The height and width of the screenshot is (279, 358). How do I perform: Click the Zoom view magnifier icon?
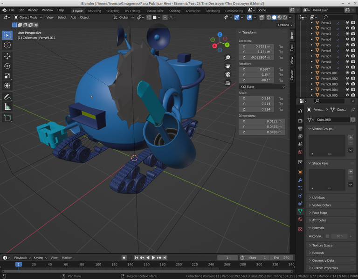tap(227, 57)
